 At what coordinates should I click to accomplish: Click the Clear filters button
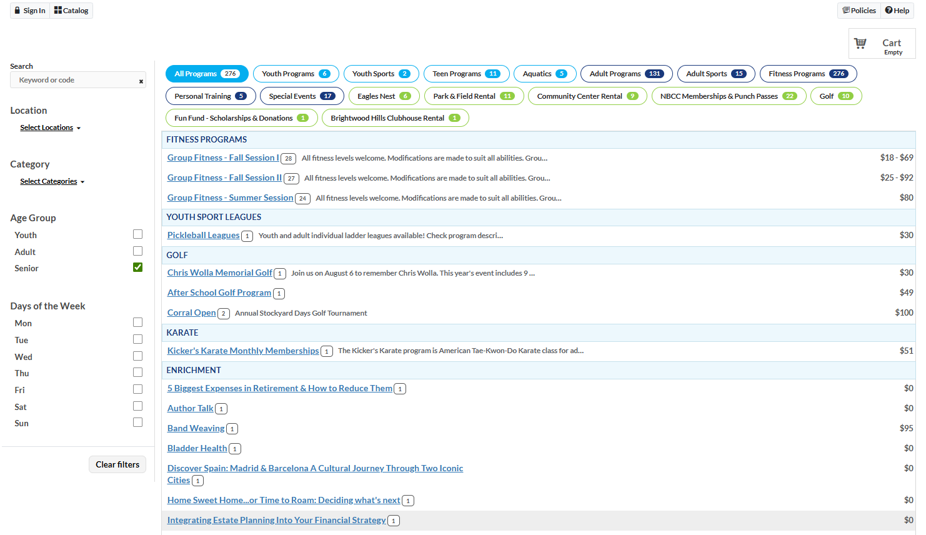pyautogui.click(x=117, y=464)
